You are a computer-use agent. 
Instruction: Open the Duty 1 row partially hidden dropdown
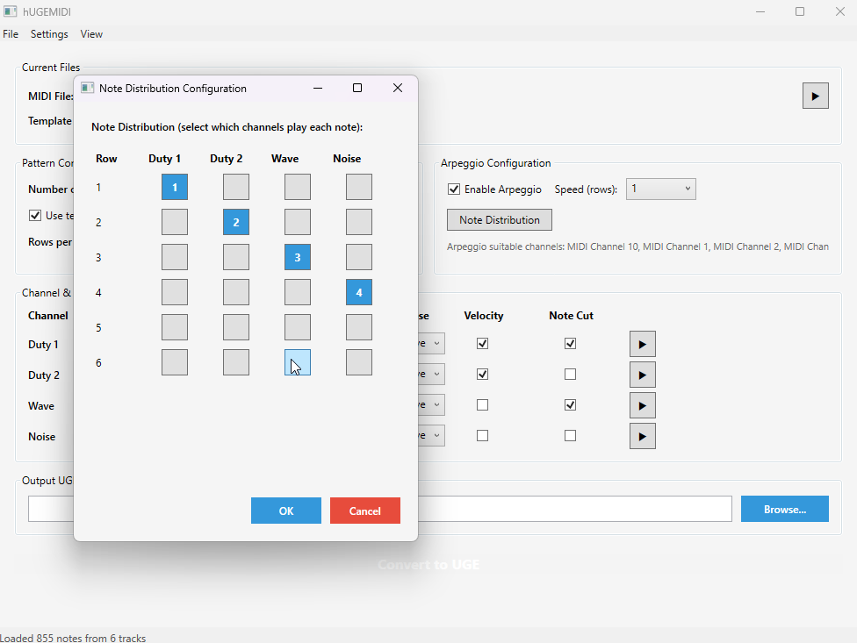pyautogui.click(x=431, y=344)
